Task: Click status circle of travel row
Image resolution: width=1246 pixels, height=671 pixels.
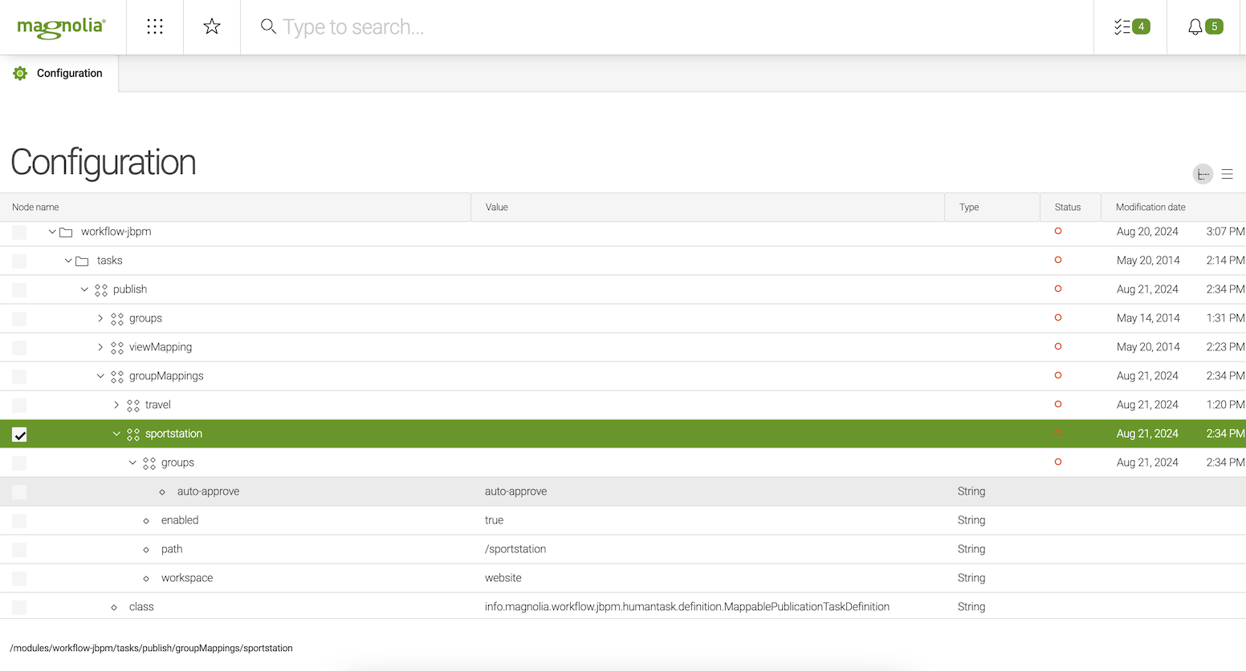Action: [x=1058, y=404]
